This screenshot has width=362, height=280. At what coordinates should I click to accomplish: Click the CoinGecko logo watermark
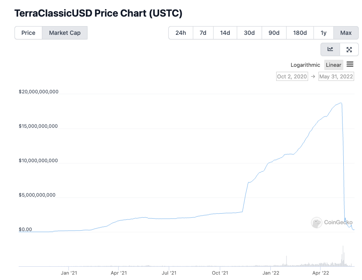332,222
